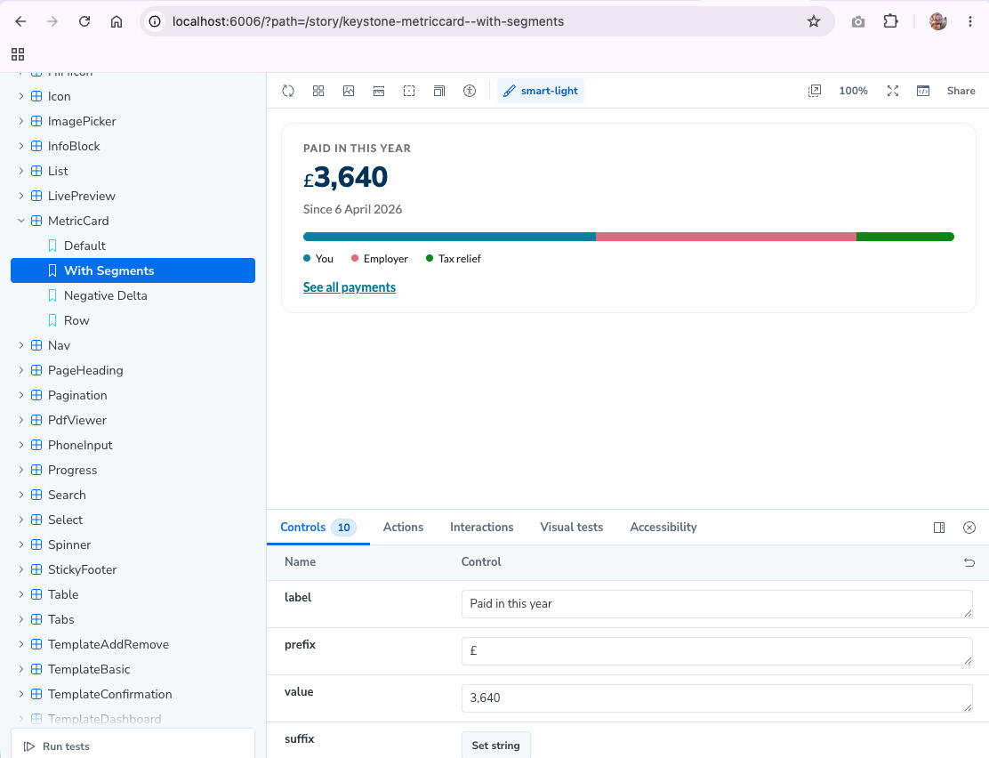Collapse the MetricCard tree node
Image resolution: width=989 pixels, height=758 pixels.
coord(20,221)
